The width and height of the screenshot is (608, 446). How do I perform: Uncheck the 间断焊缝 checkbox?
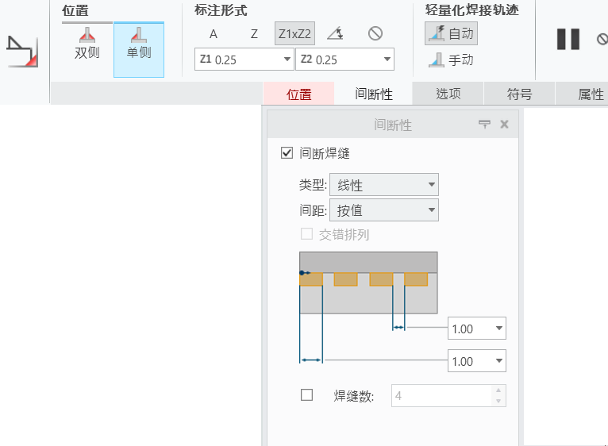tap(287, 153)
